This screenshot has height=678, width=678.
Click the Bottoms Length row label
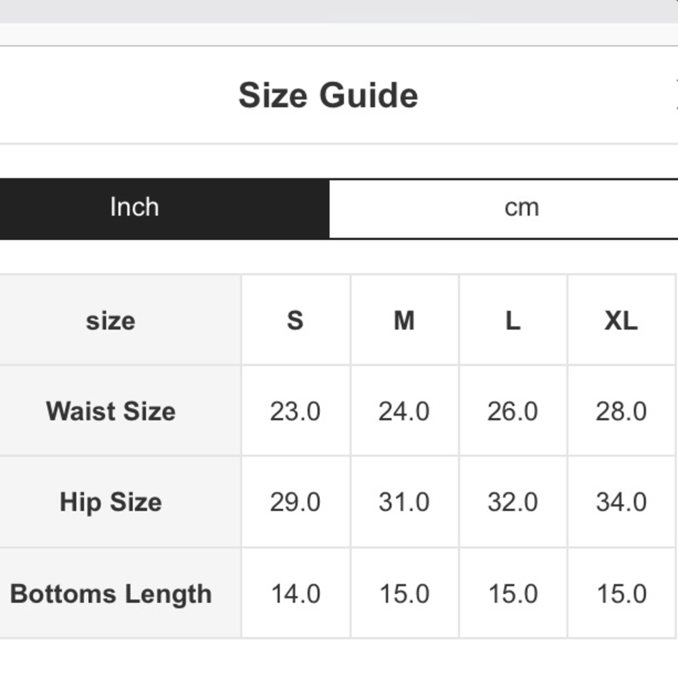click(x=111, y=594)
